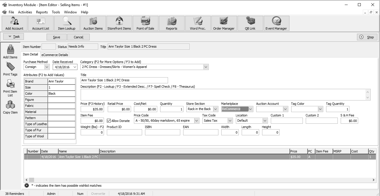Select the 4/18/2016 Ann Taylor item row
Image resolution: width=380 pixels, height=196 pixels.
tap(200, 157)
